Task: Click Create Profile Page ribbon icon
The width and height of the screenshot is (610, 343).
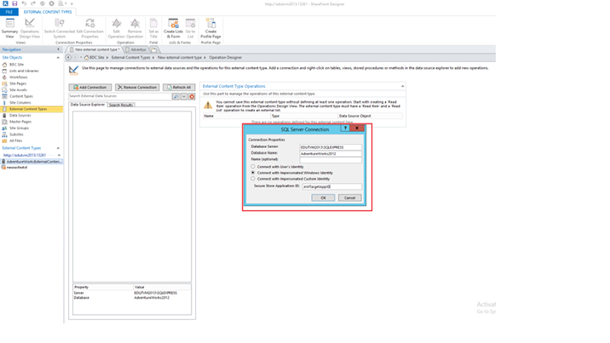Action: coord(210,28)
